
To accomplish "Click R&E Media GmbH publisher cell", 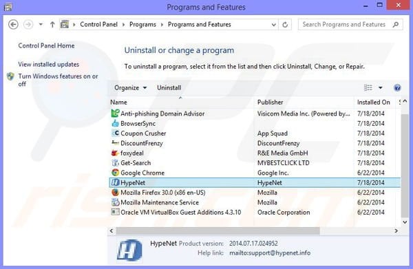I will pos(283,153).
